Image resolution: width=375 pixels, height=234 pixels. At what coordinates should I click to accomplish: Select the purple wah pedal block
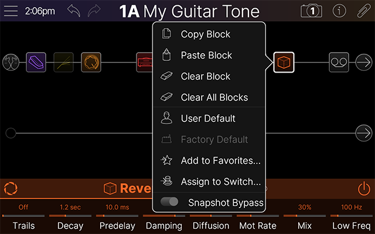click(x=35, y=62)
